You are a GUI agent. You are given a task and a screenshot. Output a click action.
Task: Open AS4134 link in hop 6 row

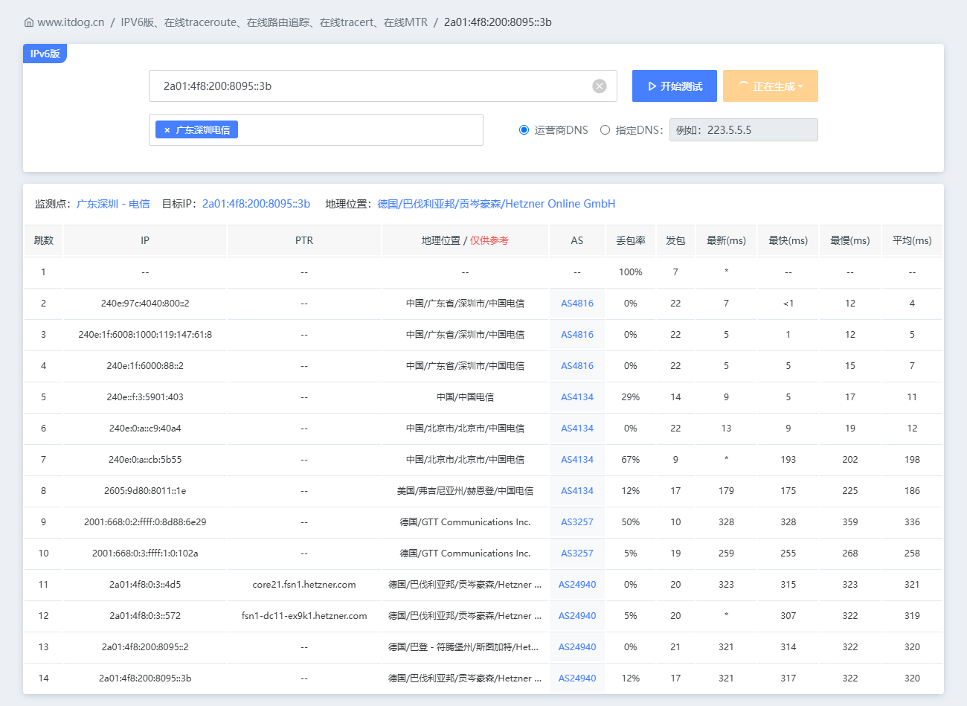pyautogui.click(x=577, y=429)
